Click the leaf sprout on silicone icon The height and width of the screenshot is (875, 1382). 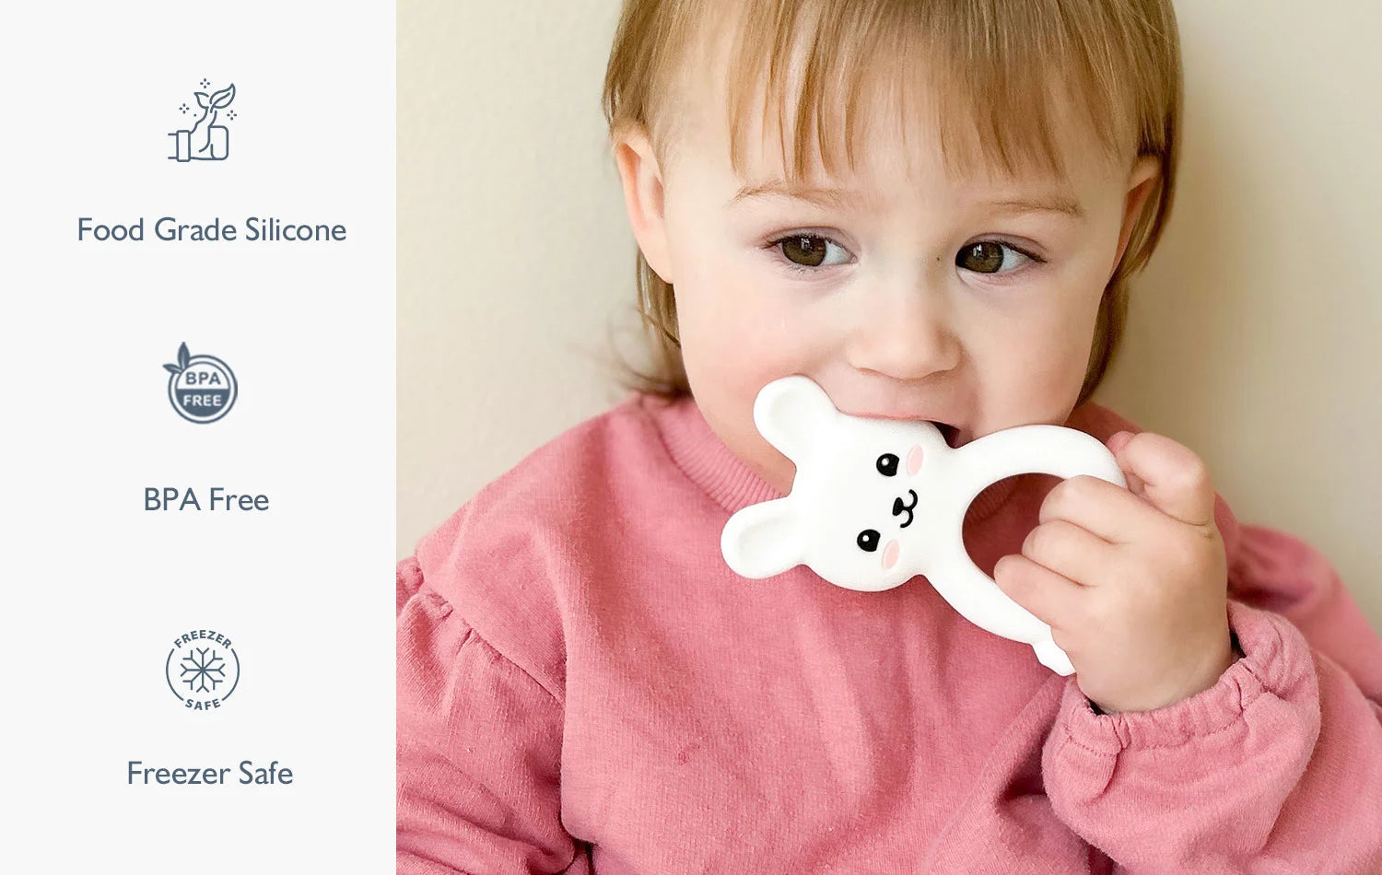(216, 98)
